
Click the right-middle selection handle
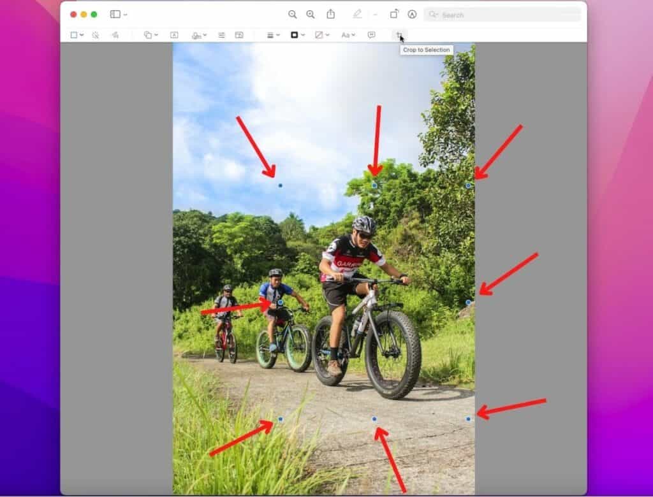coord(468,303)
